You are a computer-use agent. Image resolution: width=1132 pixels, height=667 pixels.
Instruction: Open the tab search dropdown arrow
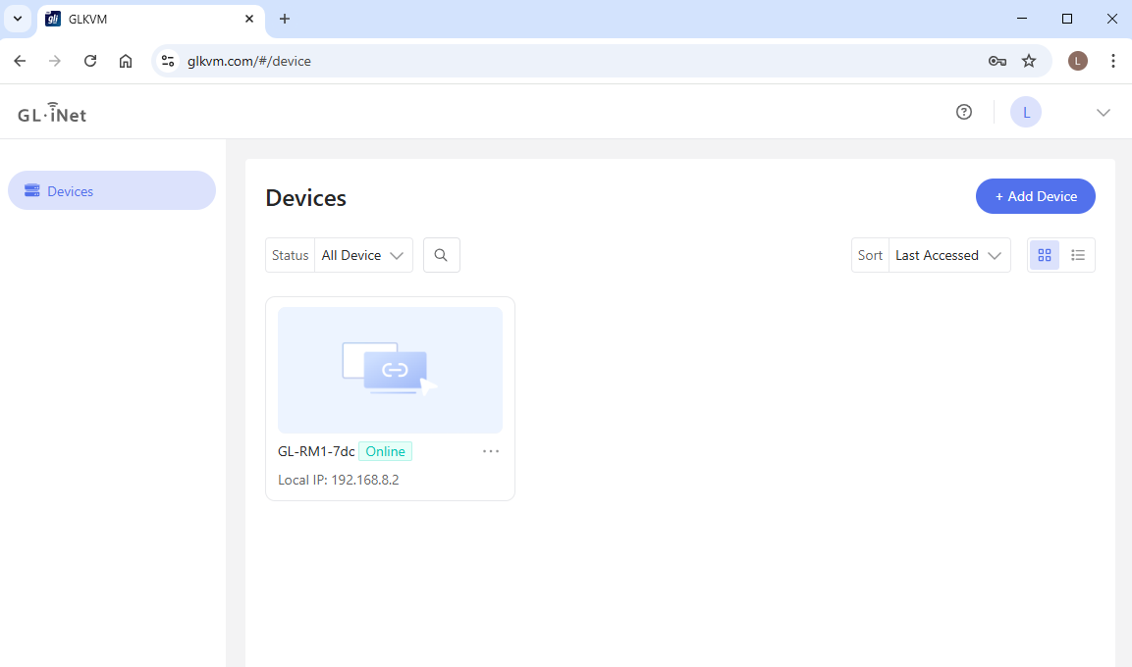point(18,19)
